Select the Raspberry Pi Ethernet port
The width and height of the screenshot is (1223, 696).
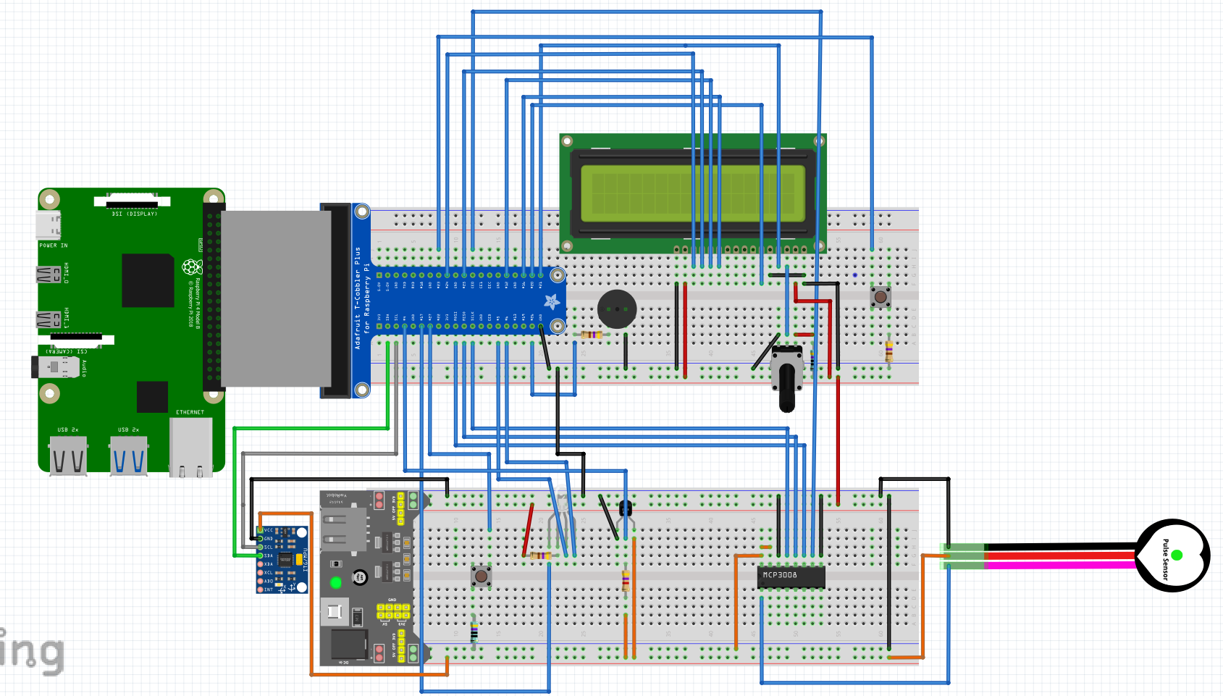point(191,447)
